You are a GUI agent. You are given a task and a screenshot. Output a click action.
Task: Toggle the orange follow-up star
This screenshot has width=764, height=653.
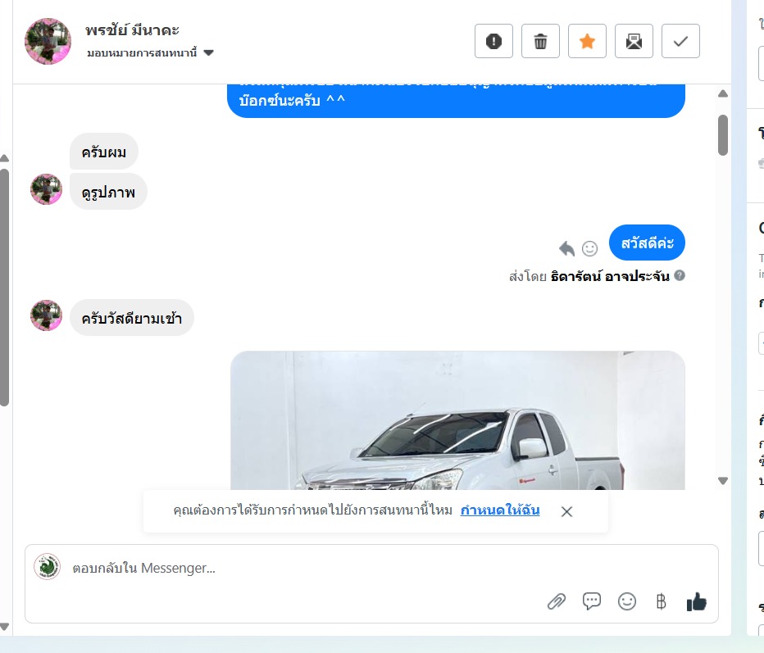coord(587,41)
